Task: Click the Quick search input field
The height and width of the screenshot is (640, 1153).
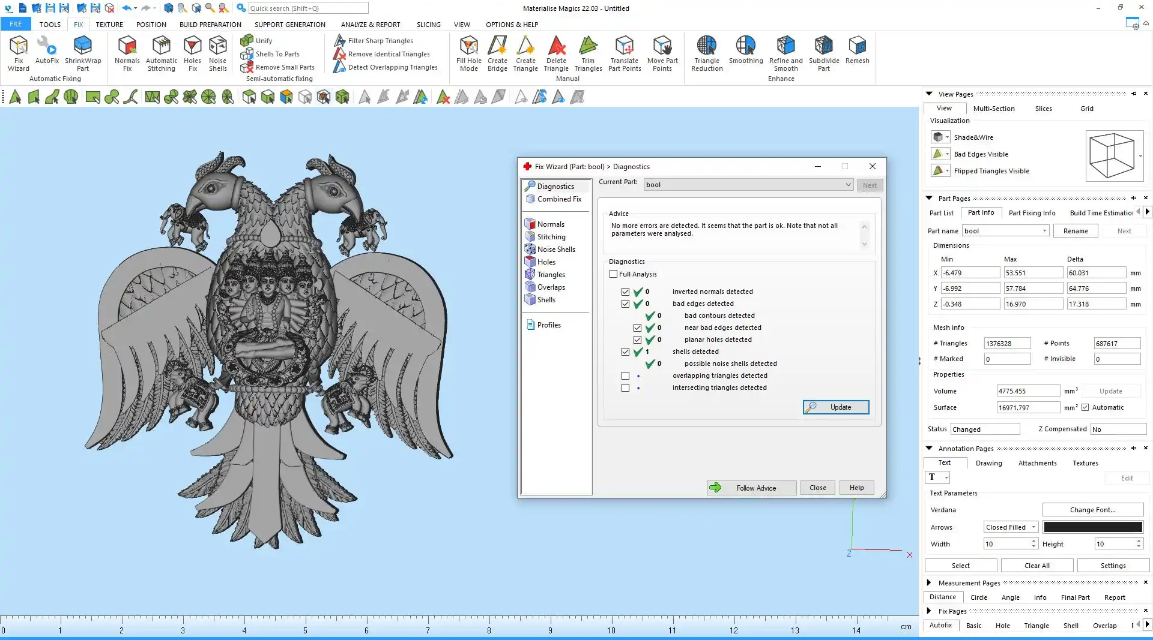Action: [308, 8]
